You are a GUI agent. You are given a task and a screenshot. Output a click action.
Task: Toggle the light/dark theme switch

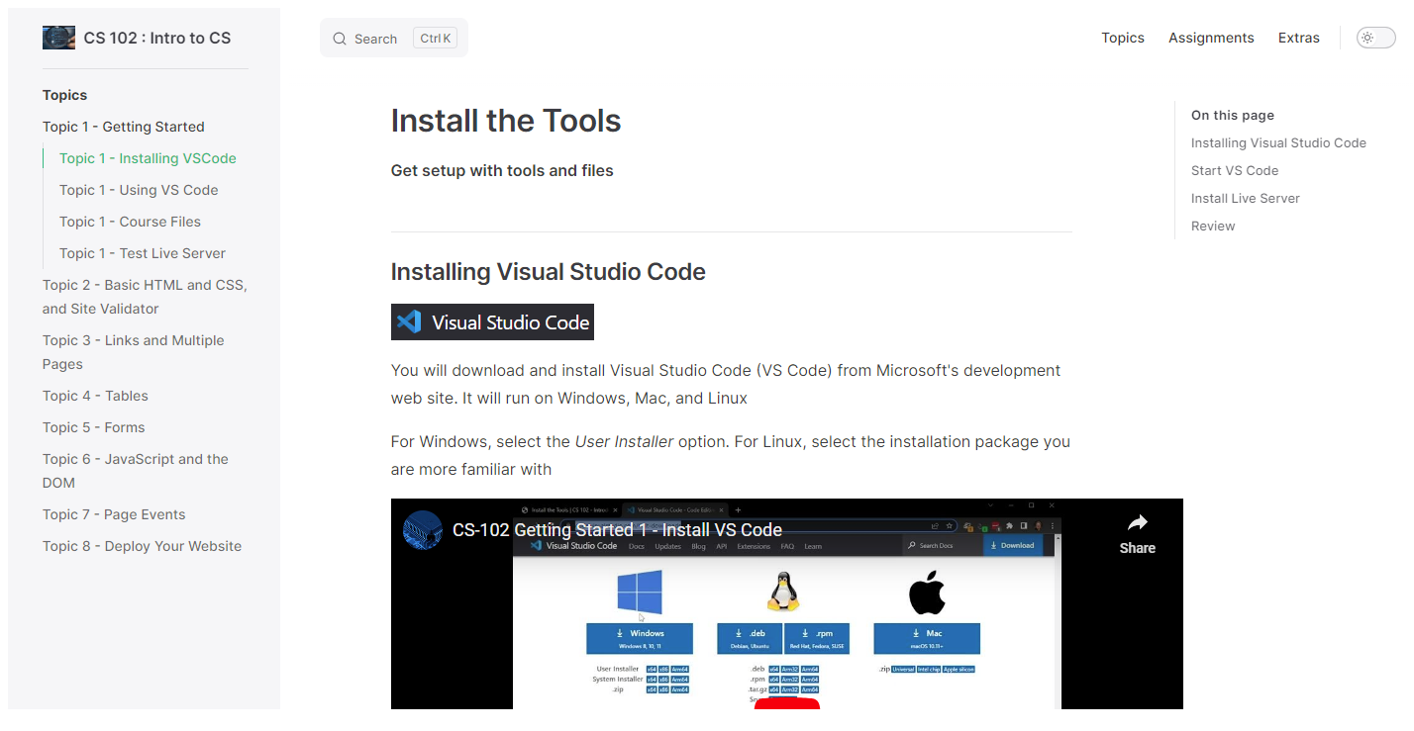1375,38
